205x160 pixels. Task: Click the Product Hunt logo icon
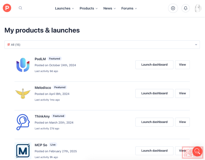[7, 8]
